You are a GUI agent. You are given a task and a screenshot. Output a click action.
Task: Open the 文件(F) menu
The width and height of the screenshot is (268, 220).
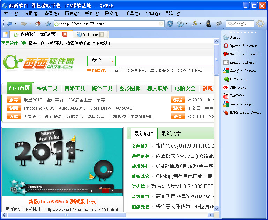[x=11, y=14]
